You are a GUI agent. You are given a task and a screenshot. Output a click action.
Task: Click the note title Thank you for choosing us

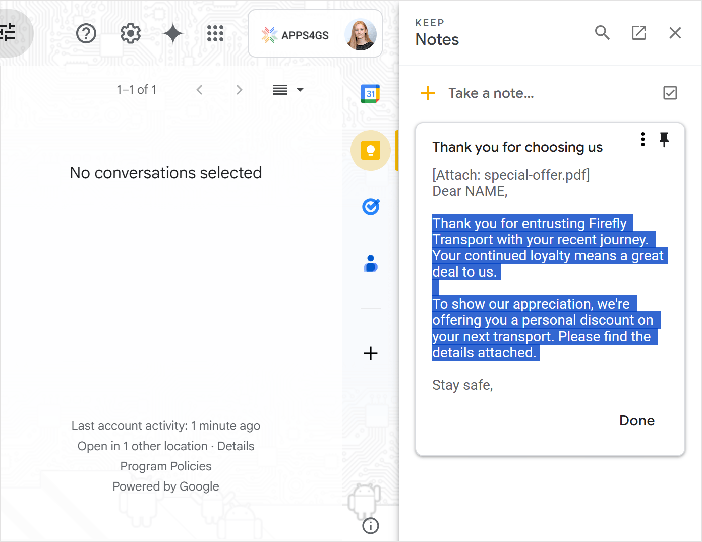(x=517, y=147)
